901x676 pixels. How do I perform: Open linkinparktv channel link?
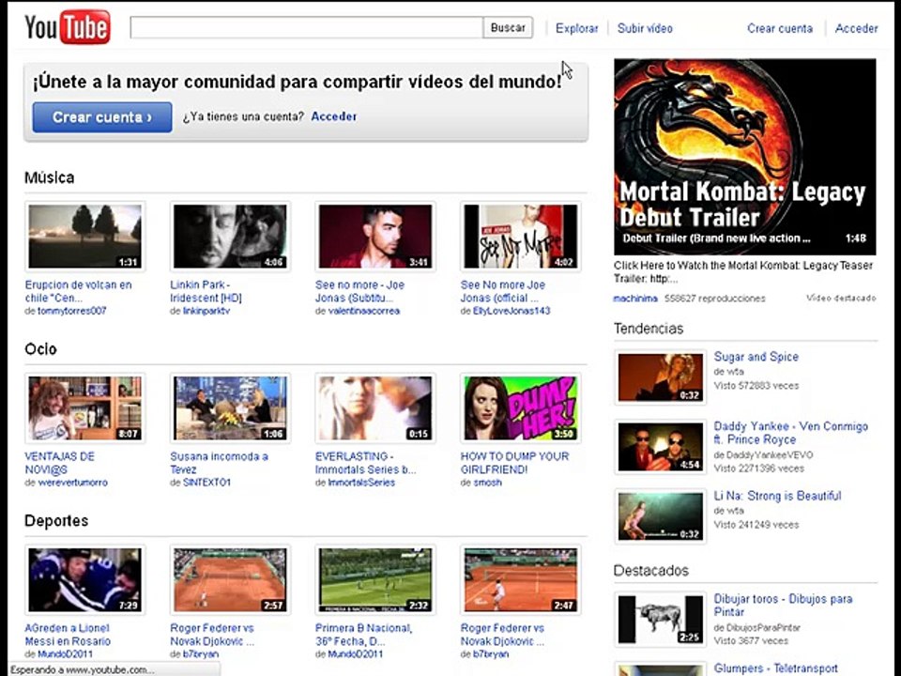206,311
